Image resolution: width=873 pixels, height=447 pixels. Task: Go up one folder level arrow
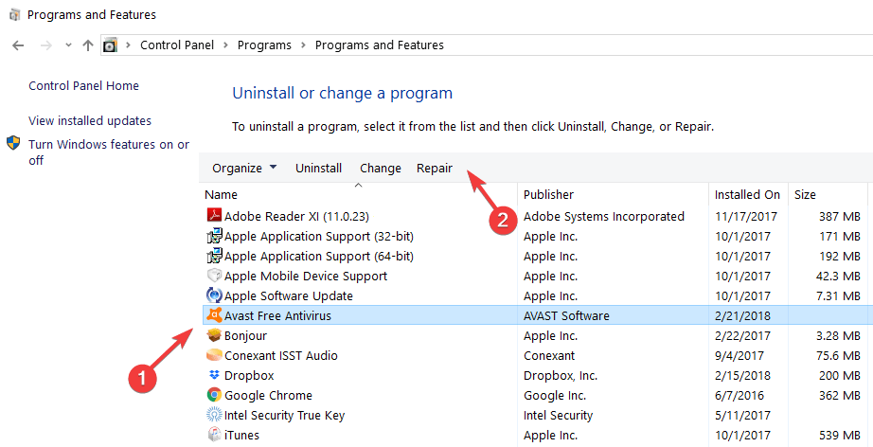[x=88, y=45]
